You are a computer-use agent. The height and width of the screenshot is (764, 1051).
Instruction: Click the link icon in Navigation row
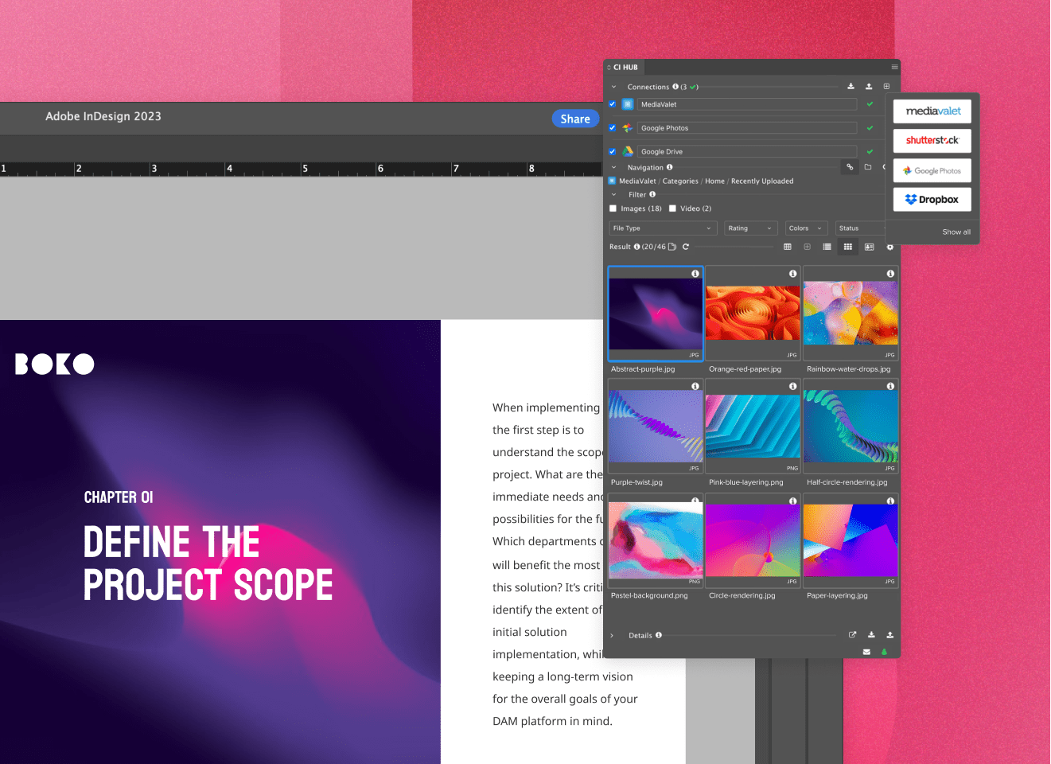click(850, 167)
